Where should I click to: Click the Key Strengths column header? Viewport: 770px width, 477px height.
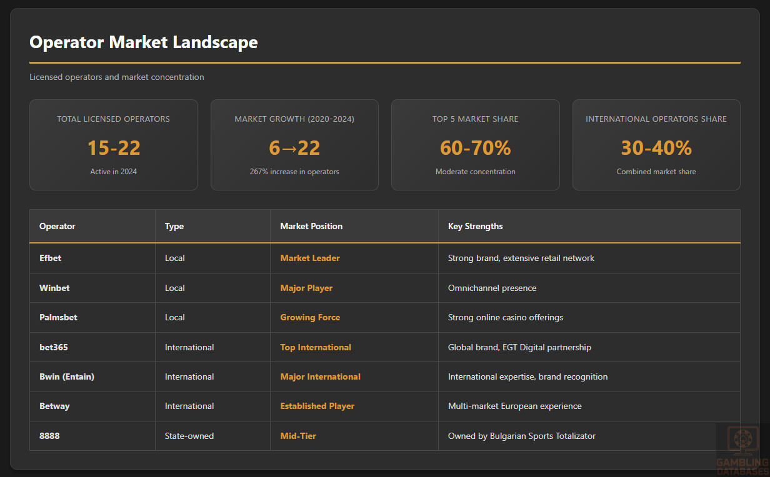coord(475,226)
